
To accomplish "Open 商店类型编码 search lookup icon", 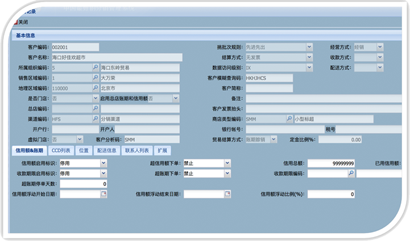I will click(289, 119).
